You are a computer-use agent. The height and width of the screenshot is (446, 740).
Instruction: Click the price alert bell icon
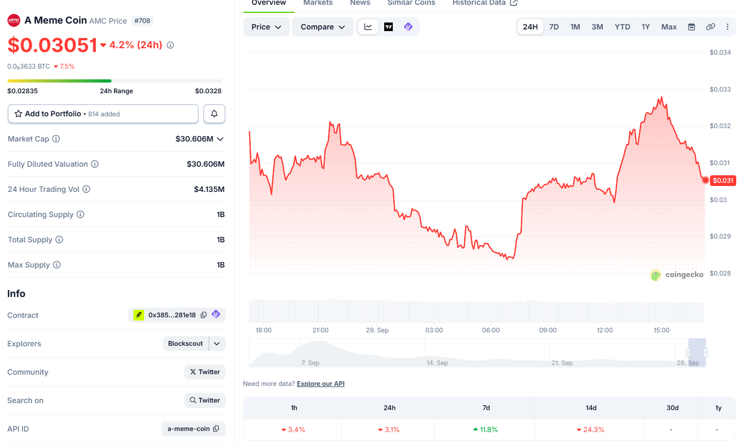[x=214, y=114]
